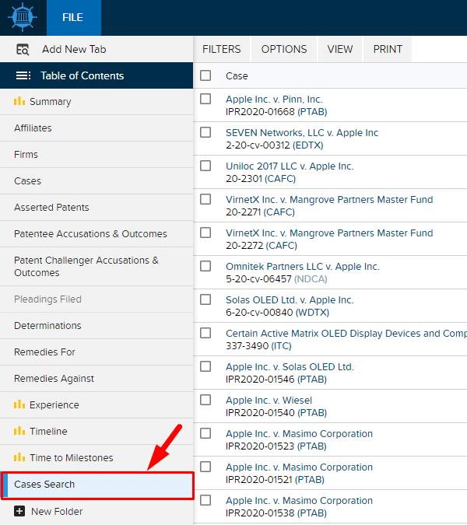Check the Apple Inc. v. Wiesel row

[x=205, y=400]
